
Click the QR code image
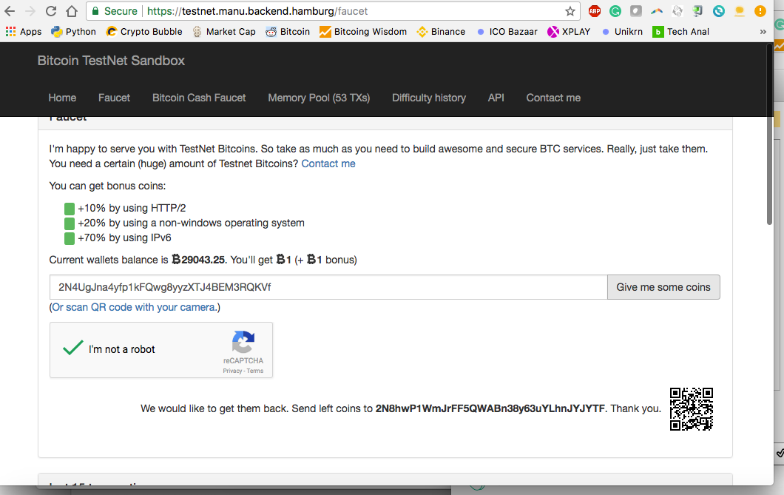tap(692, 409)
